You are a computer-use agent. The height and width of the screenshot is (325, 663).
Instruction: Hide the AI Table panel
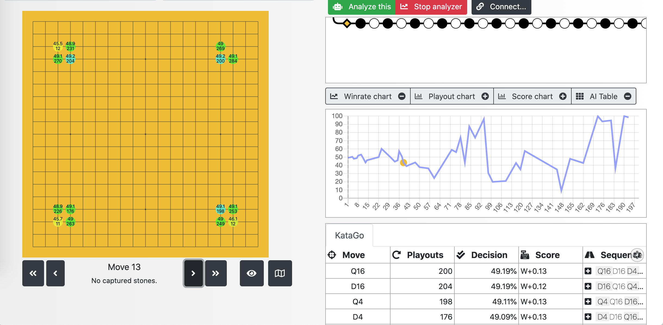point(628,96)
